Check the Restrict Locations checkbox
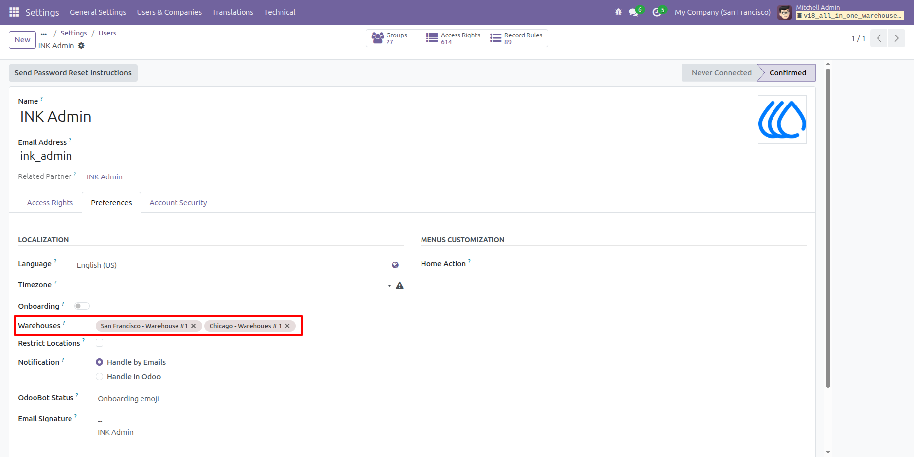The height and width of the screenshot is (457, 914). [100, 343]
